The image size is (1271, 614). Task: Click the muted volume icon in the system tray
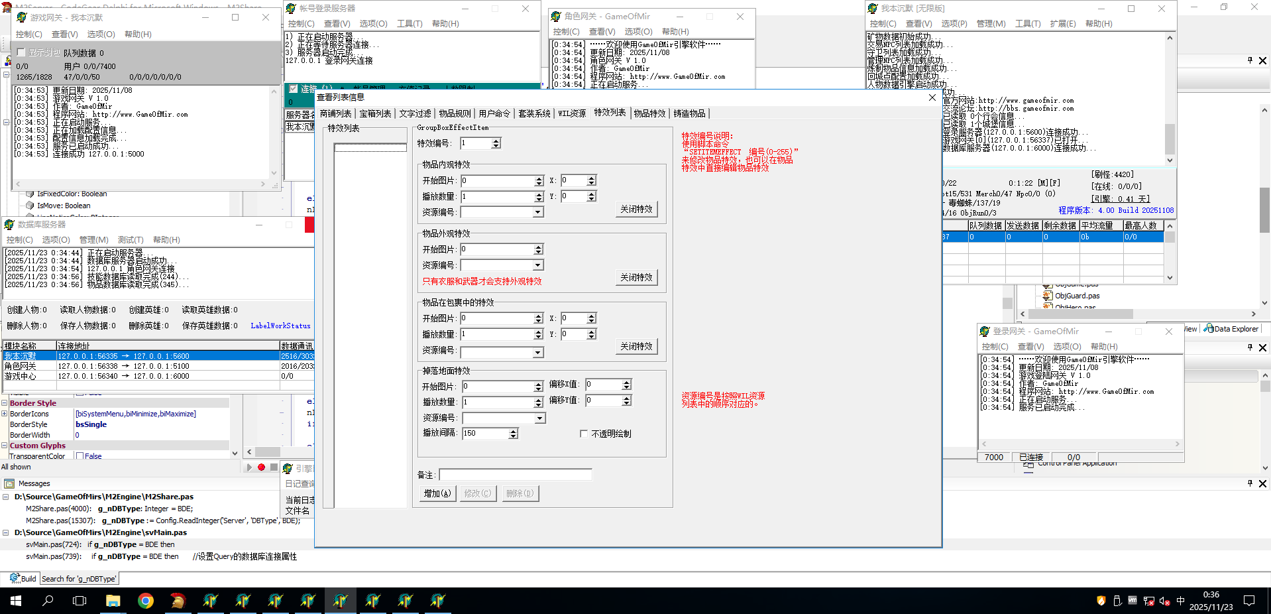[1164, 601]
